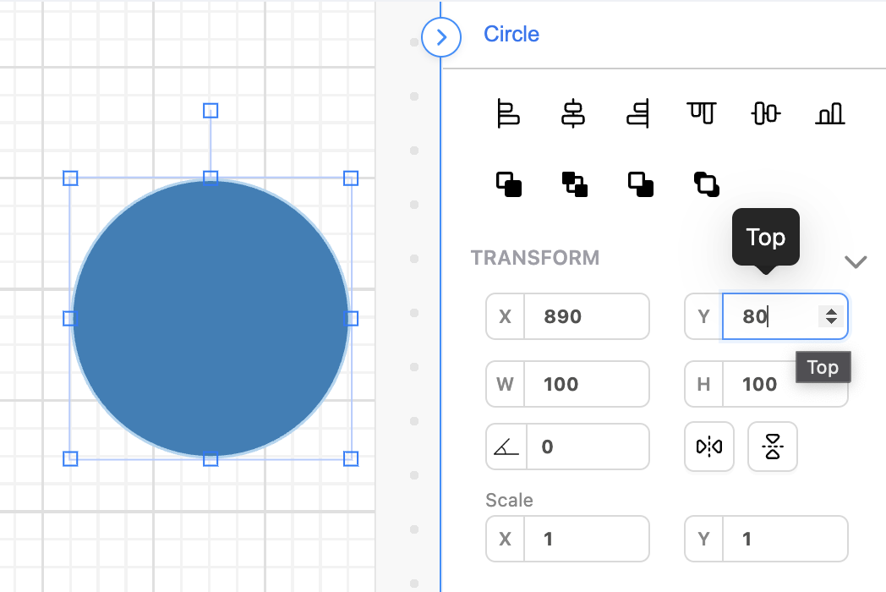Flip the circle vertically
The width and height of the screenshot is (886, 592).
pos(772,447)
